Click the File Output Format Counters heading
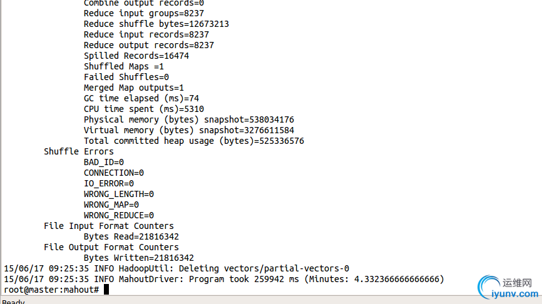This screenshot has width=542, height=304. click(x=111, y=247)
